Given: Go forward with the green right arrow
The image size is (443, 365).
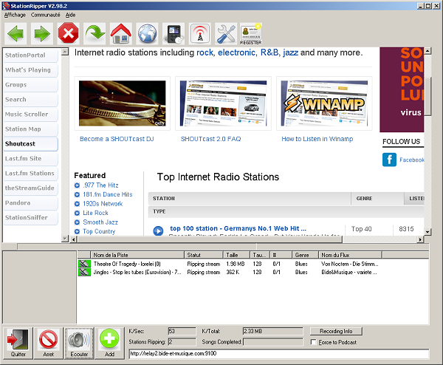Looking at the screenshot, I should [42, 34].
